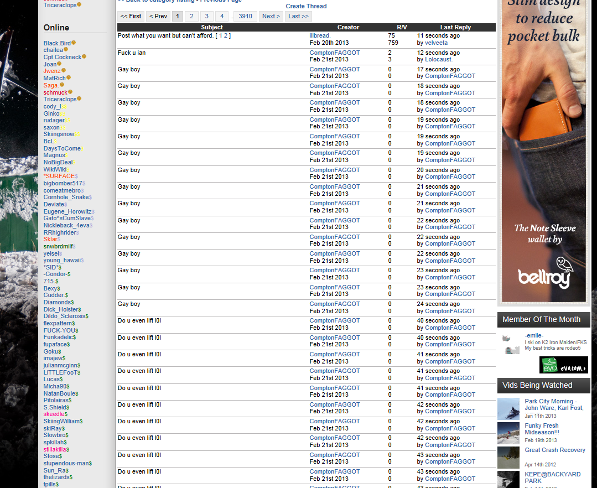
Task: Open illbread.'s creator profile link
Action: tap(320, 36)
